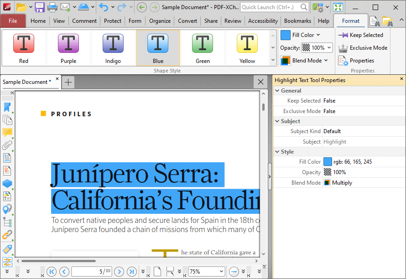Select the Red highlight style
The width and height of the screenshot is (406, 279).
24,48
